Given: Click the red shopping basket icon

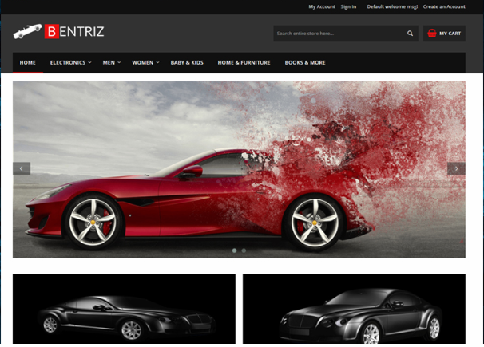Looking at the screenshot, I should (x=432, y=33).
